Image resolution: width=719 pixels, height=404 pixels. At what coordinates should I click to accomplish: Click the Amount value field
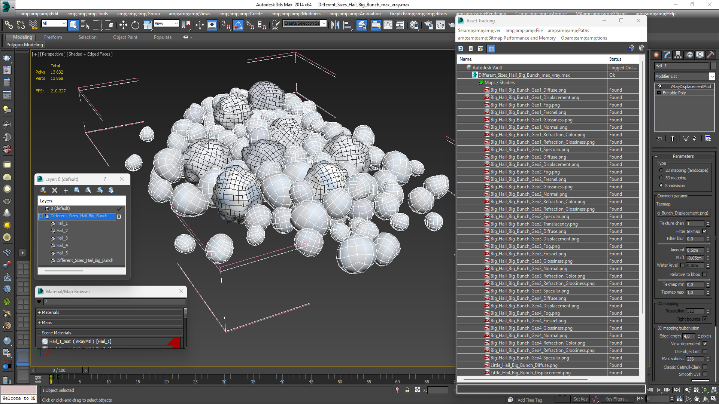pyautogui.click(x=695, y=250)
